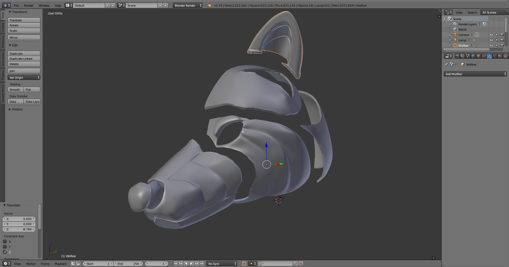509x267 pixels.
Task: Open the Render menu
Action: (x=29, y=5)
